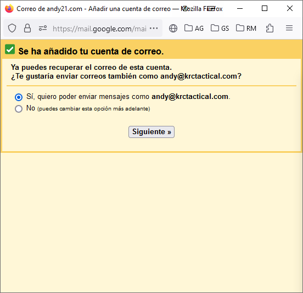Select Sí, quiero poder enviar mensajes option
303x293 pixels.
(19, 97)
